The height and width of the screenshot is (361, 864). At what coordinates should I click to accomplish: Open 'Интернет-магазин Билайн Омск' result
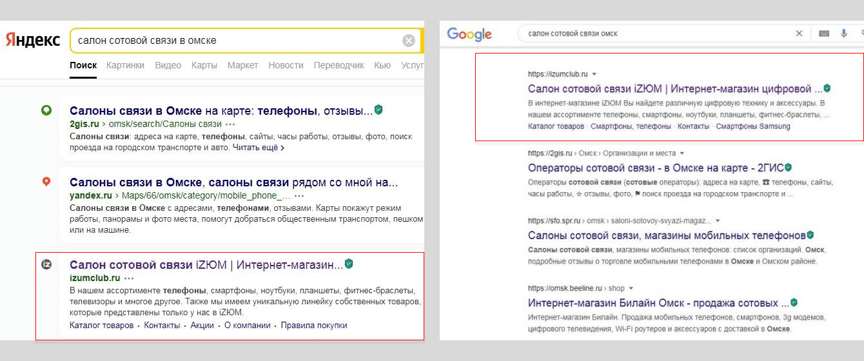pyautogui.click(x=658, y=303)
